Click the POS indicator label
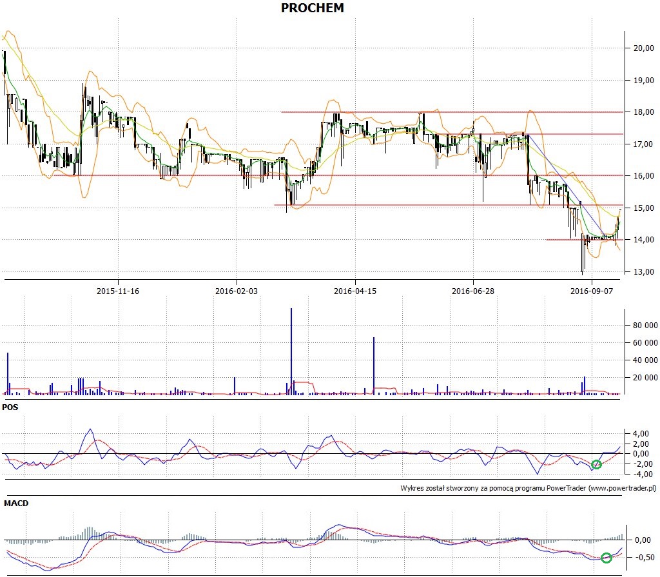 pyautogui.click(x=10, y=407)
